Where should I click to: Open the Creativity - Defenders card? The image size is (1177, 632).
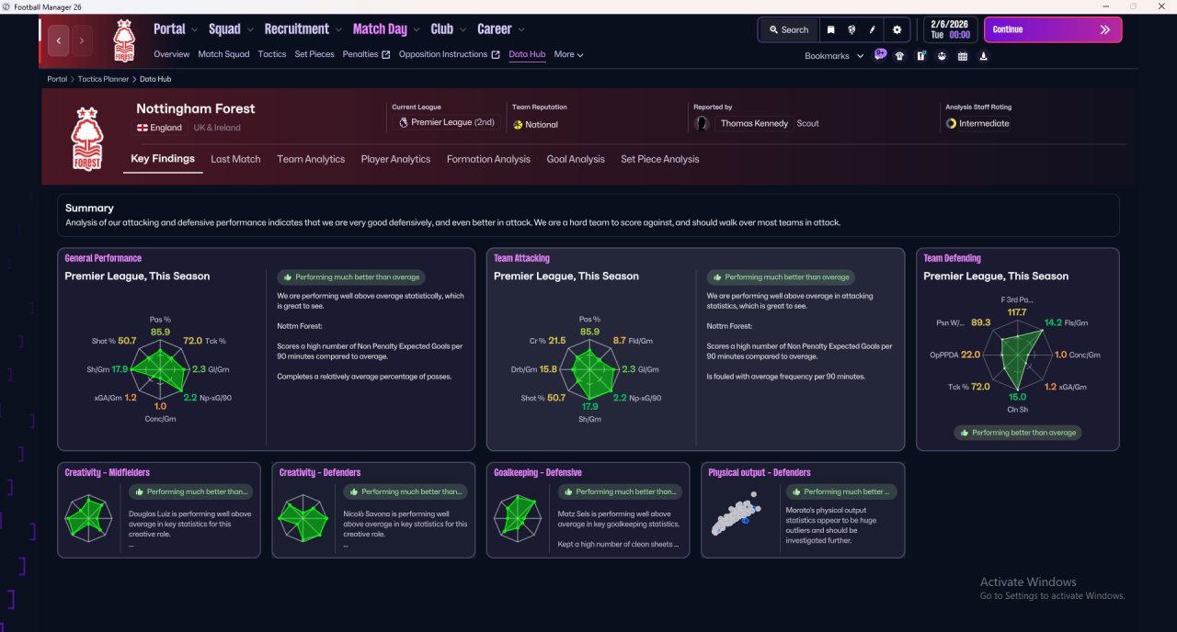tap(373, 510)
